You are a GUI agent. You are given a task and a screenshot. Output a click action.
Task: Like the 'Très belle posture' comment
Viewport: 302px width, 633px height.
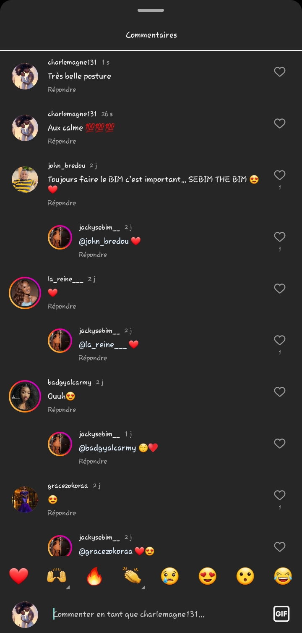[280, 72]
